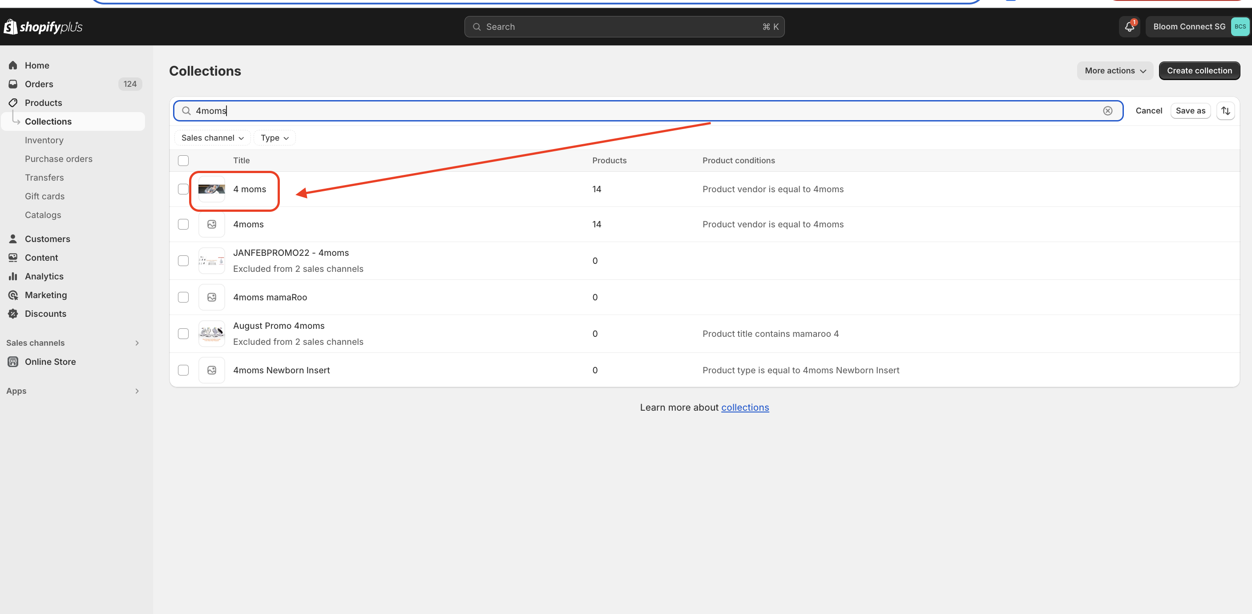Image resolution: width=1252 pixels, height=614 pixels.
Task: Open the Type filter dropdown
Action: tap(275, 138)
